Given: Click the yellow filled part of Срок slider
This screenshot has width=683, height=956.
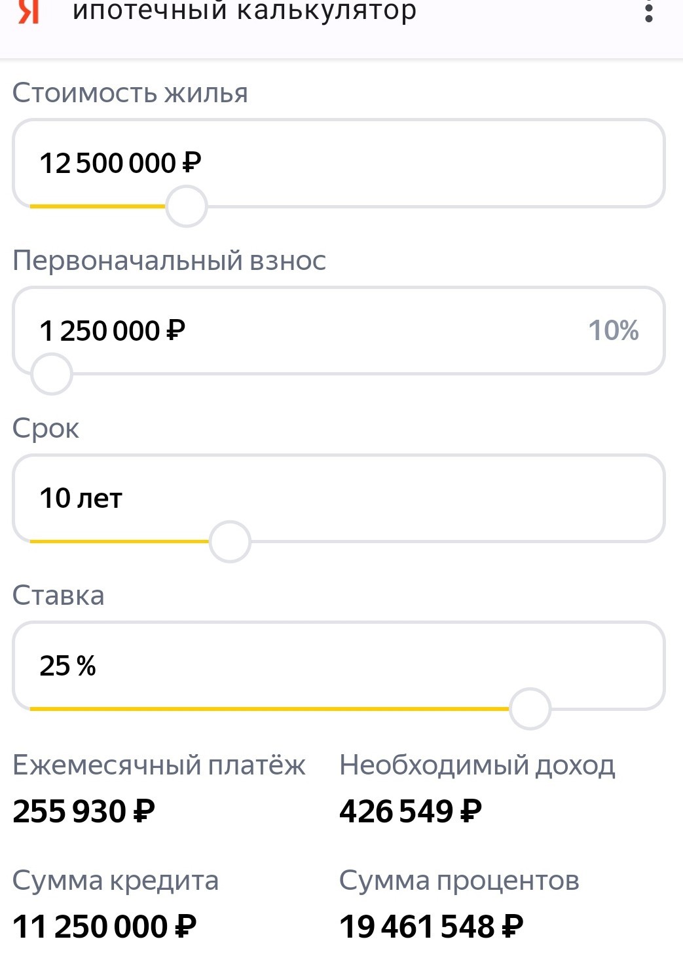Looking at the screenshot, I should coord(119,542).
